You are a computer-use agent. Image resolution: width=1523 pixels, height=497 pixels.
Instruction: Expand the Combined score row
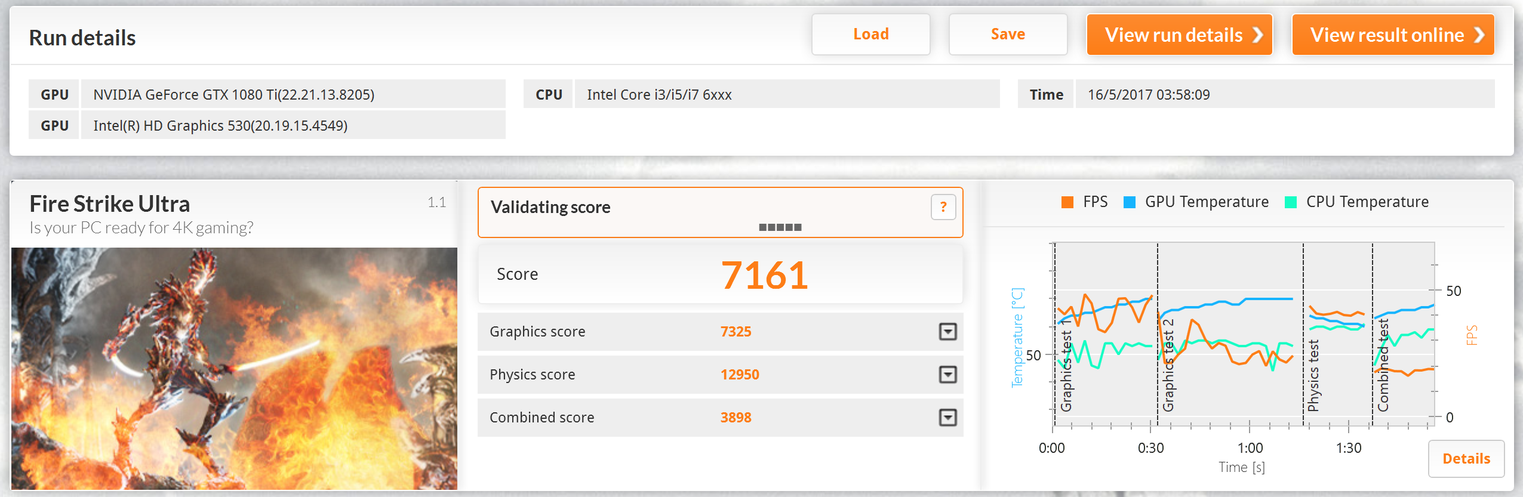coord(947,418)
